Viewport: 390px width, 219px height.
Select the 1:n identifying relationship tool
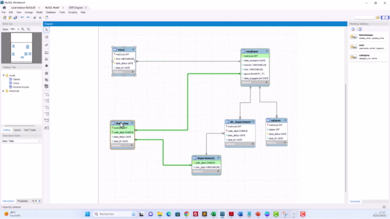click(46, 114)
